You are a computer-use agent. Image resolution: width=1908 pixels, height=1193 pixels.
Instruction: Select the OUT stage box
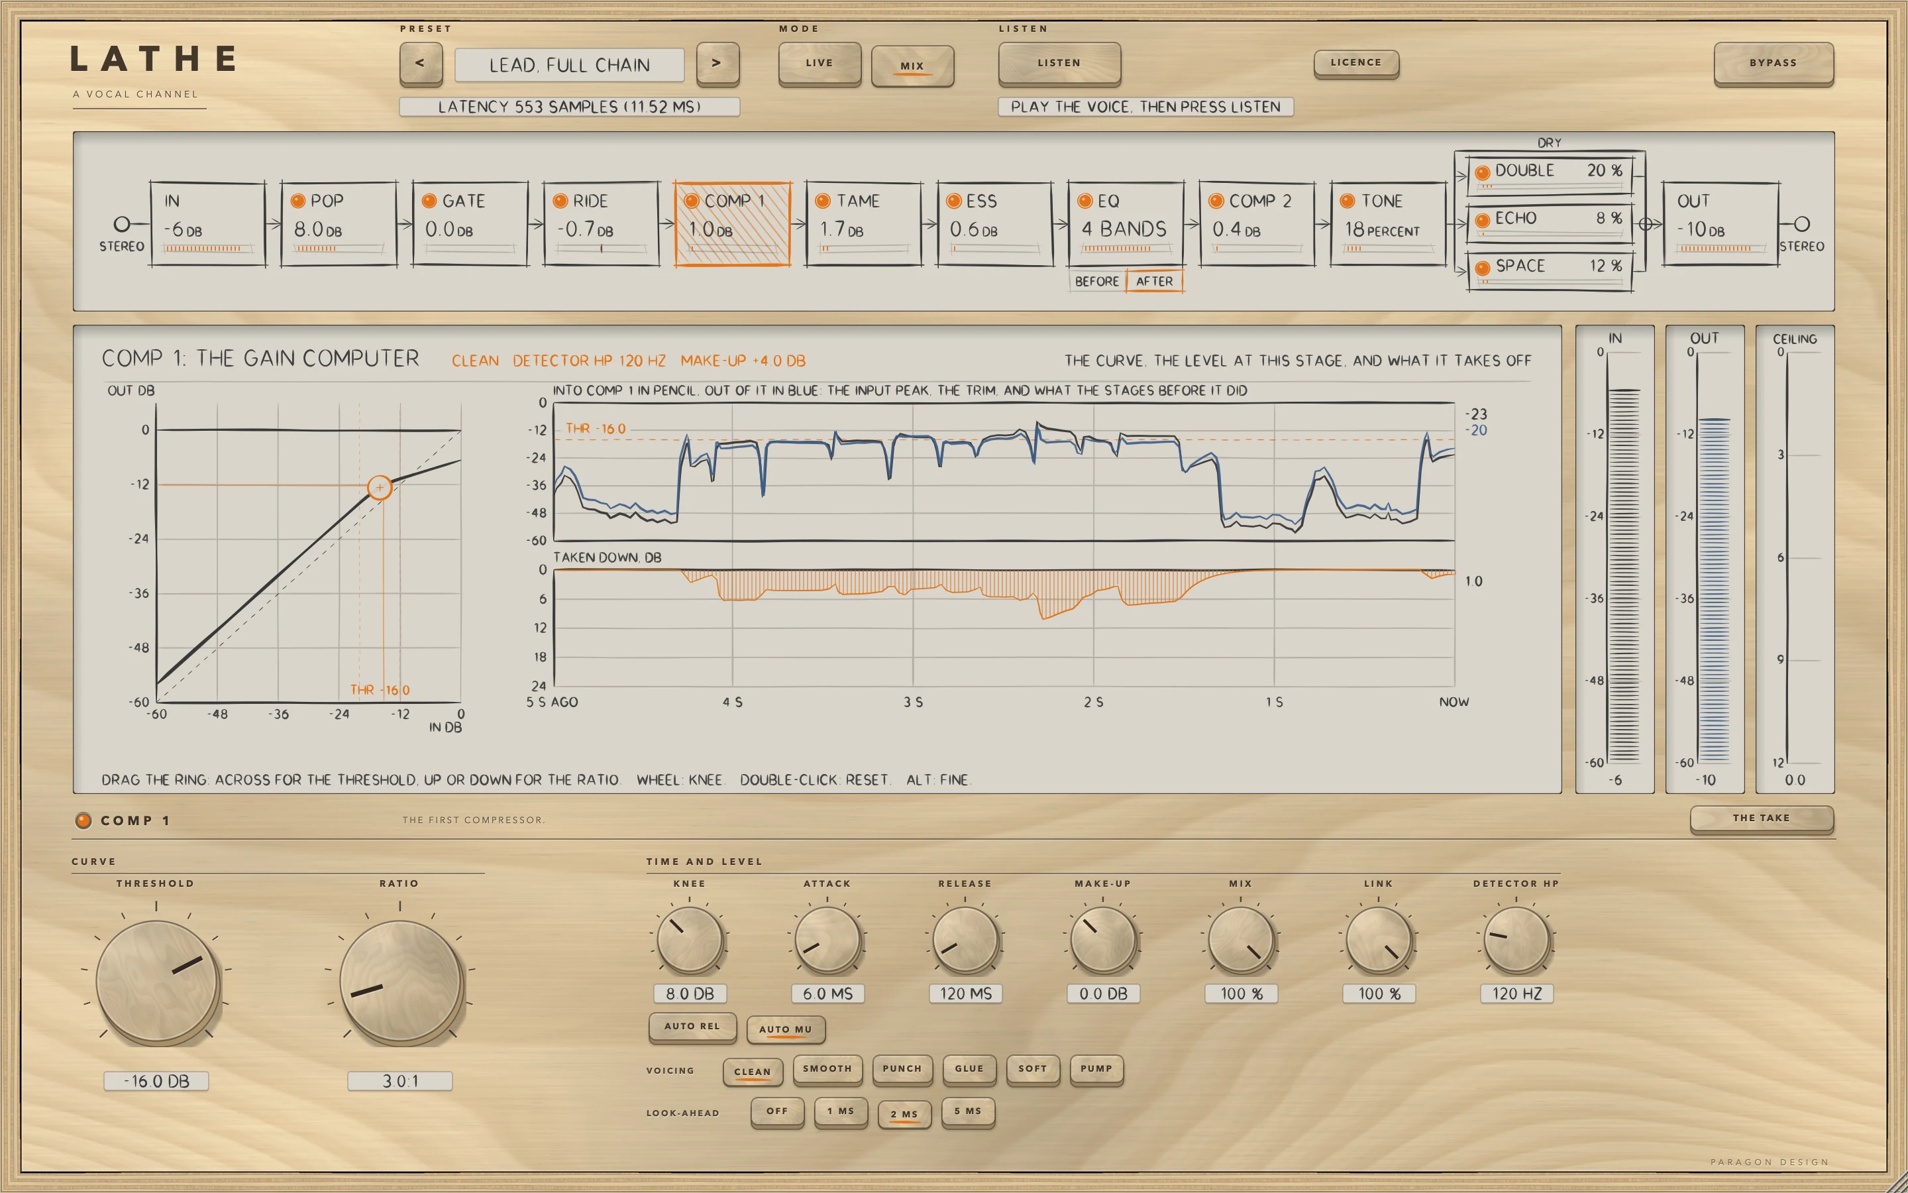click(1721, 224)
